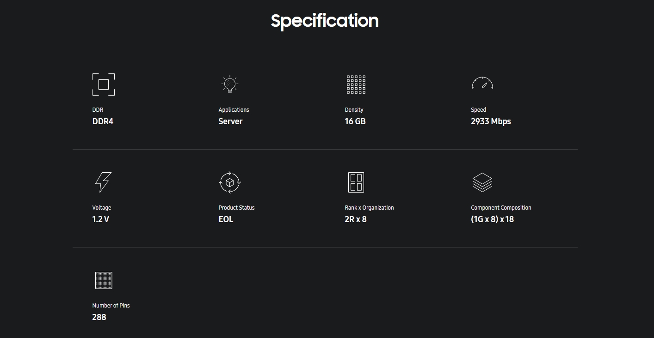The height and width of the screenshot is (338, 654).
Task: Click the Density dot grid icon
Action: click(x=356, y=84)
